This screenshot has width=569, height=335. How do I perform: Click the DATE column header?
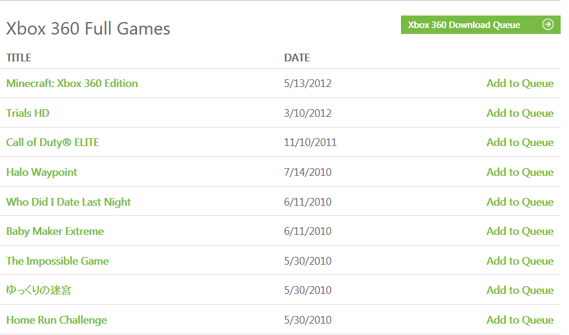297,58
